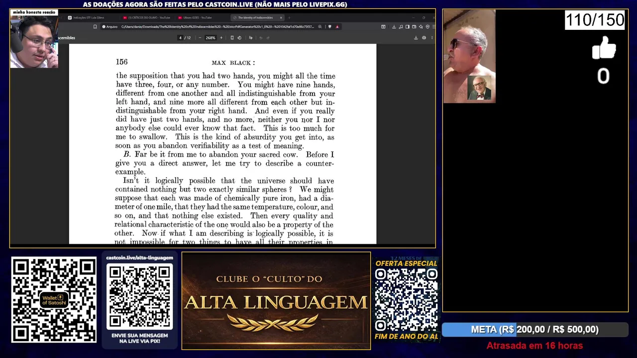Click the guest camera video feed

coord(469,56)
